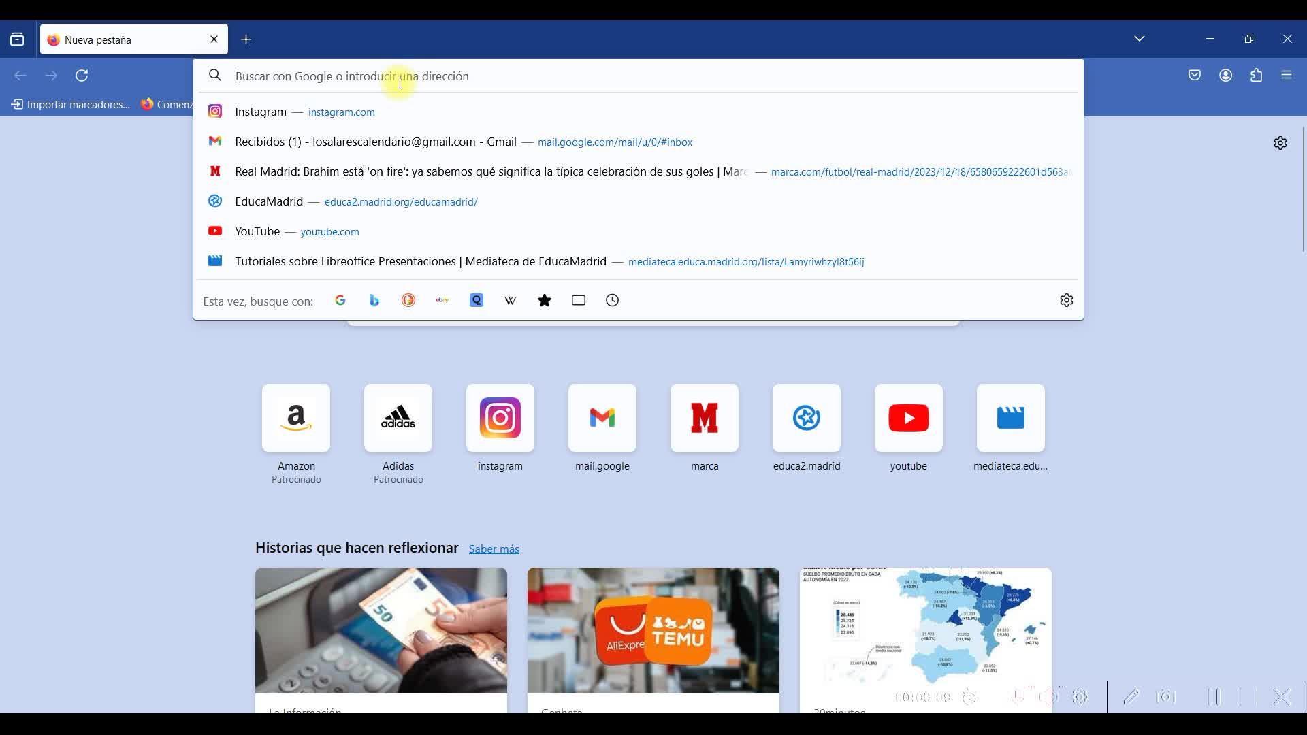Open search settings gear in dropdown

tap(1066, 301)
